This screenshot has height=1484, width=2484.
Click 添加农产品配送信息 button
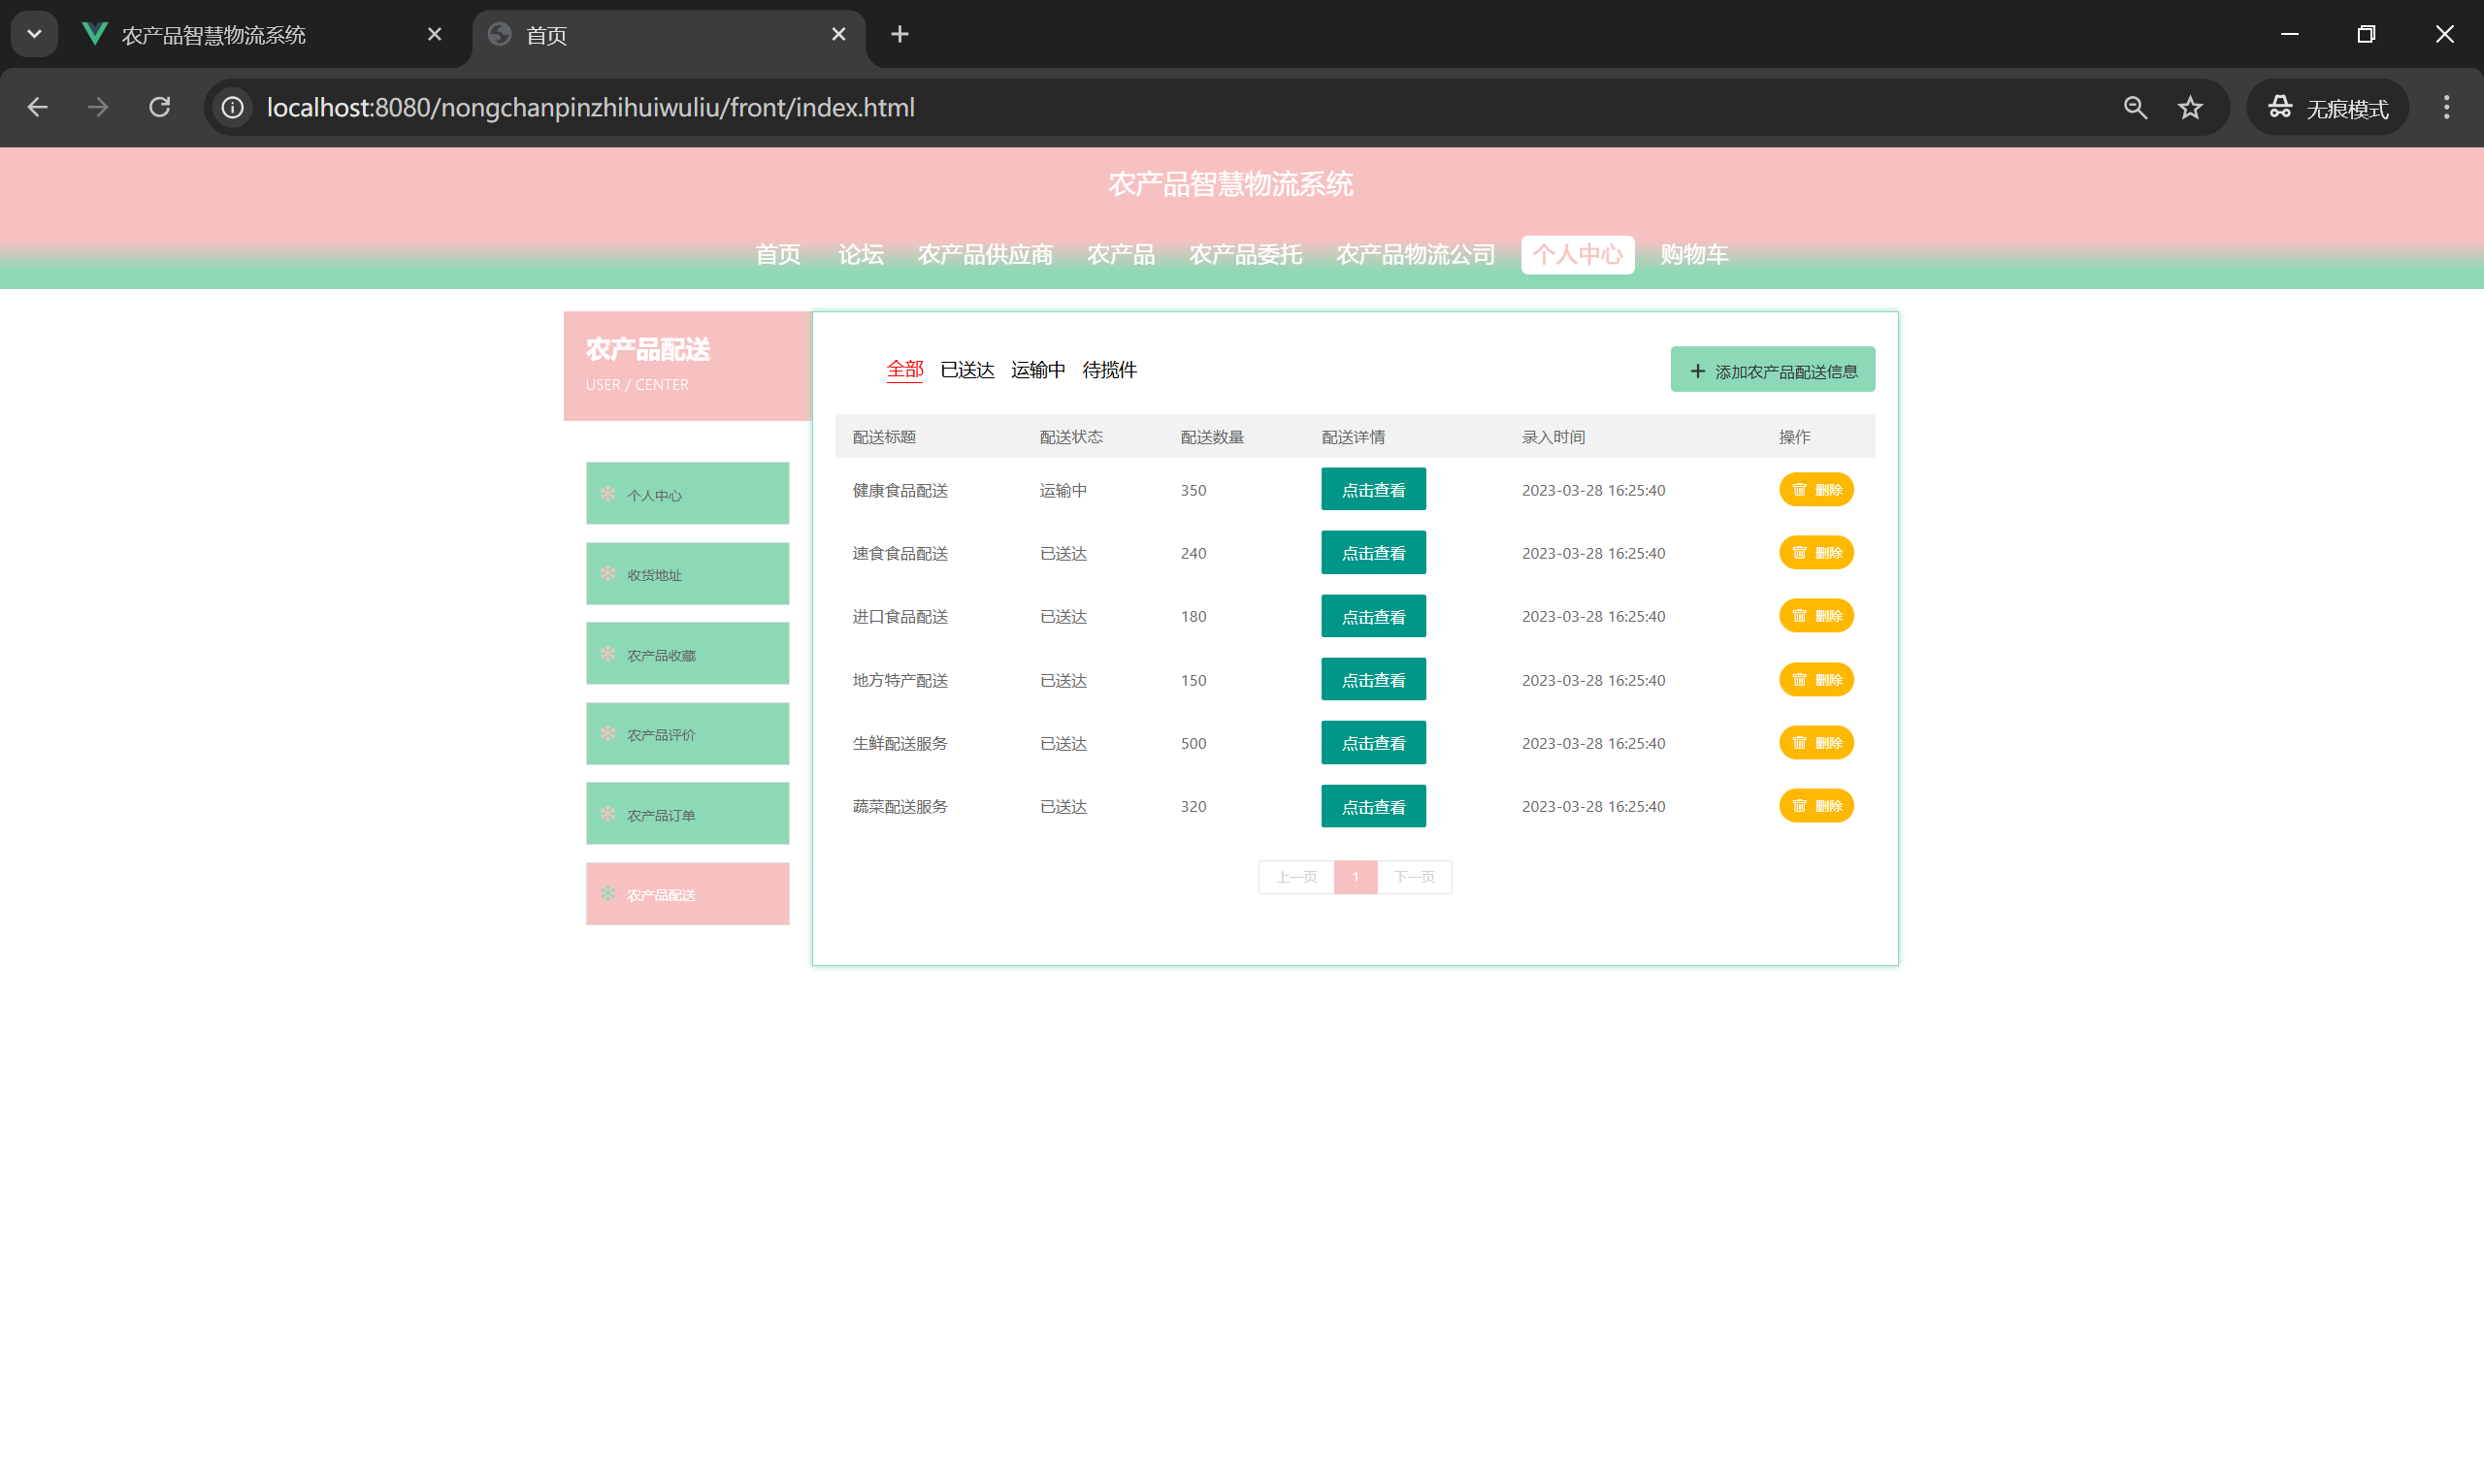pos(1772,371)
